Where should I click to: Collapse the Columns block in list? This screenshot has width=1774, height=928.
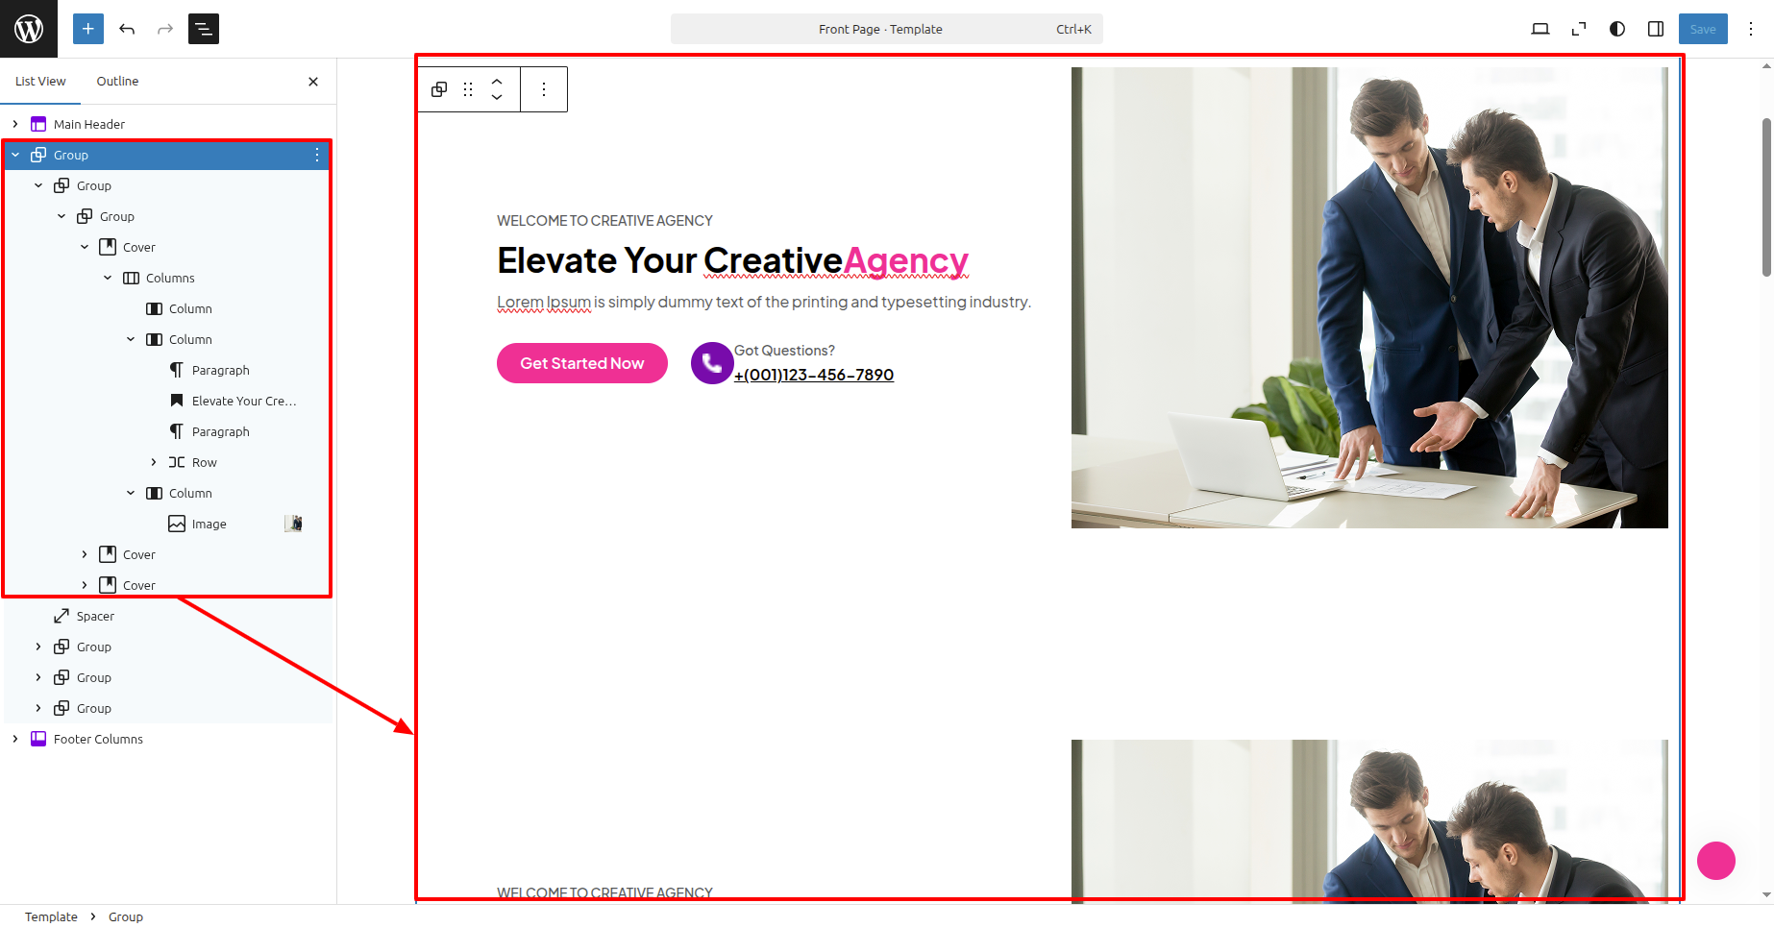point(108,278)
